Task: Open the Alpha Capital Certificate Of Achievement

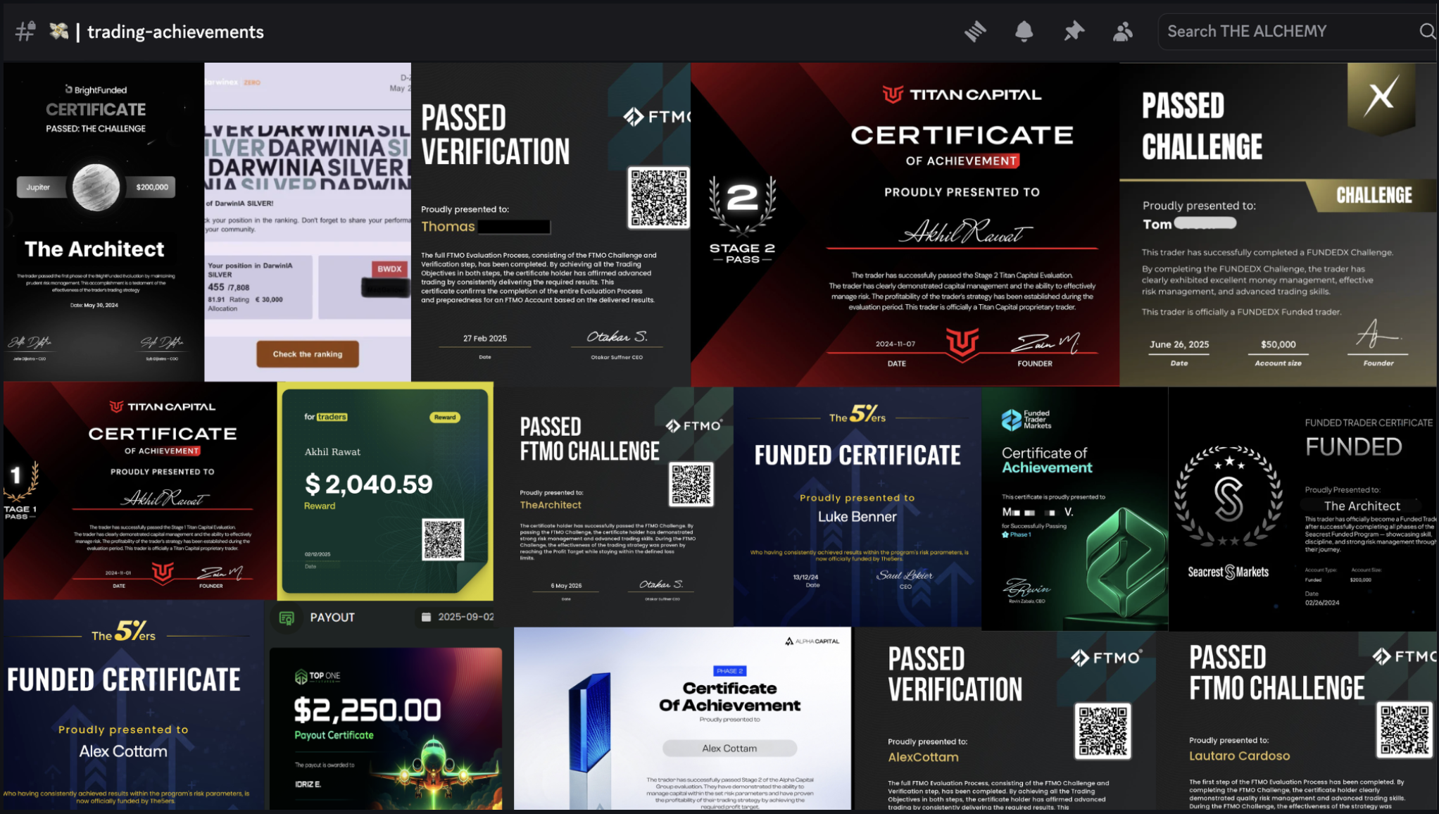Action: coord(682,718)
